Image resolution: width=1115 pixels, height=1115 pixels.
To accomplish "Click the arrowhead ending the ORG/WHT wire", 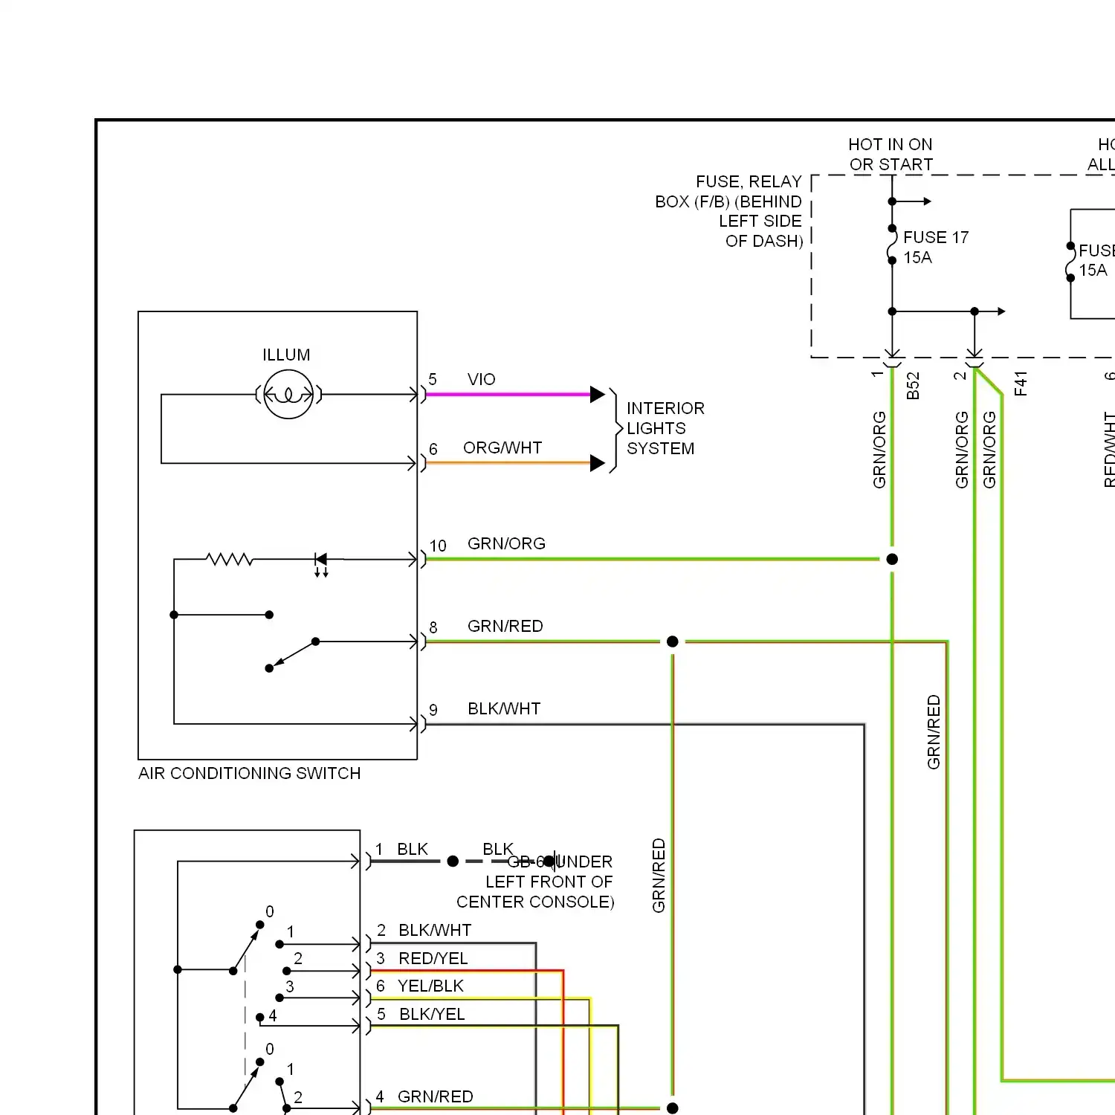I will point(598,463).
